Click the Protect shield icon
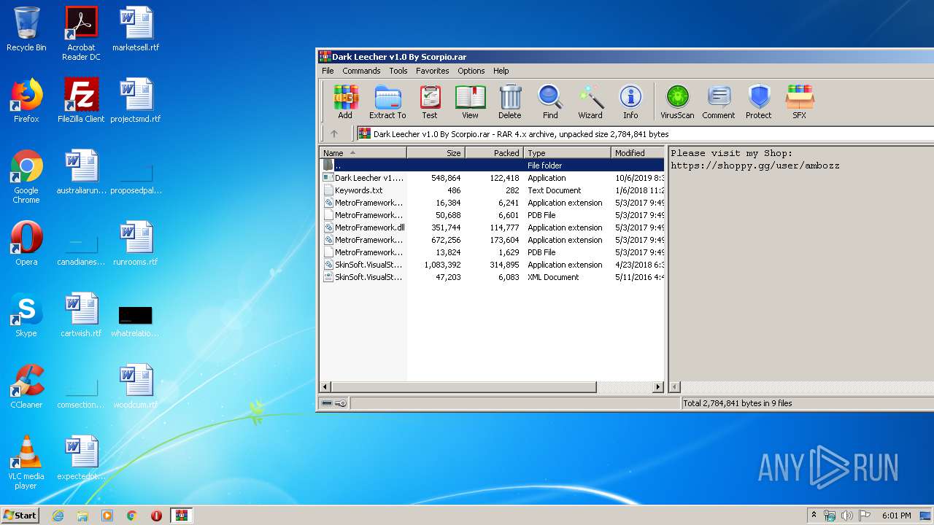Viewport: 934px width, 525px height. [759, 102]
